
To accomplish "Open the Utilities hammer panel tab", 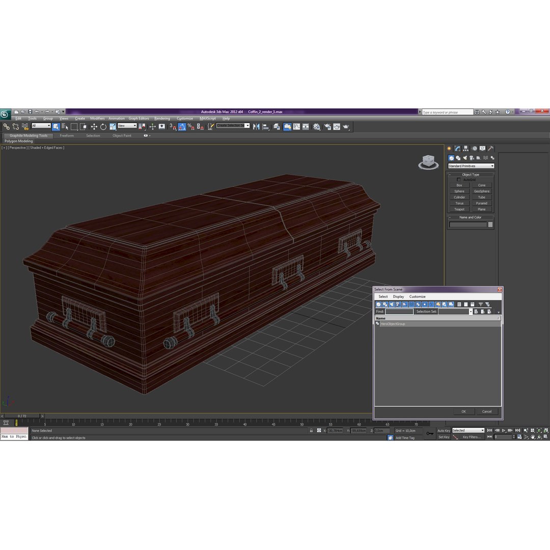I will pyautogui.click(x=491, y=148).
